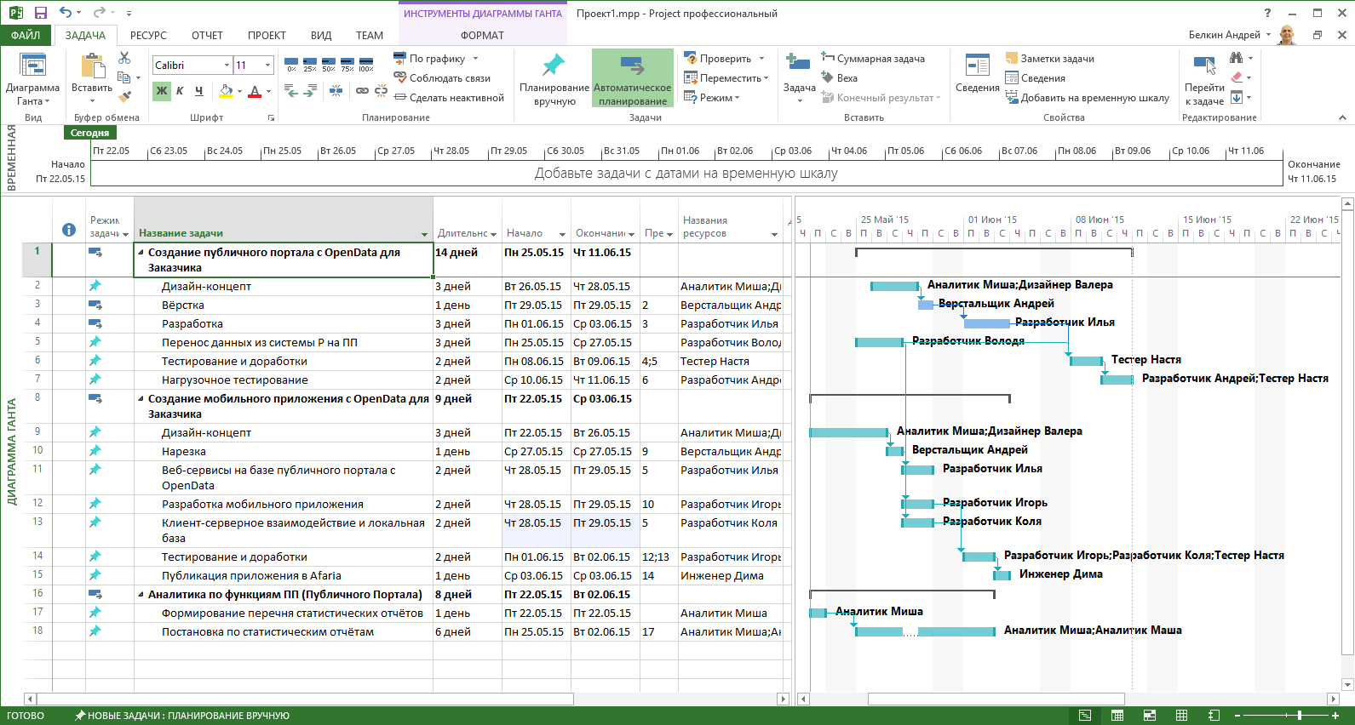Toggle Italic formatting К button
The width and height of the screenshot is (1355, 725).
[x=180, y=91]
